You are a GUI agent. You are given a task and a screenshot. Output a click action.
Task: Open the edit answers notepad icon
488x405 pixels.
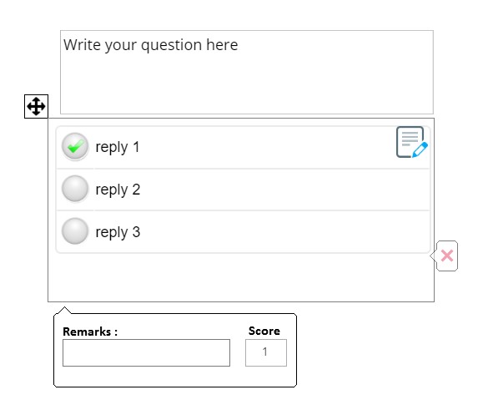[412, 142]
